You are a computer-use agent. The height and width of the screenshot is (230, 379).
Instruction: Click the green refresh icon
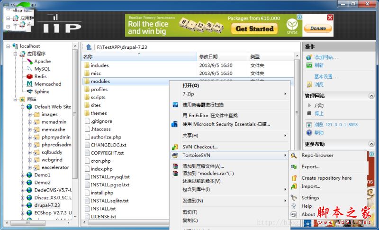click(309, 65)
